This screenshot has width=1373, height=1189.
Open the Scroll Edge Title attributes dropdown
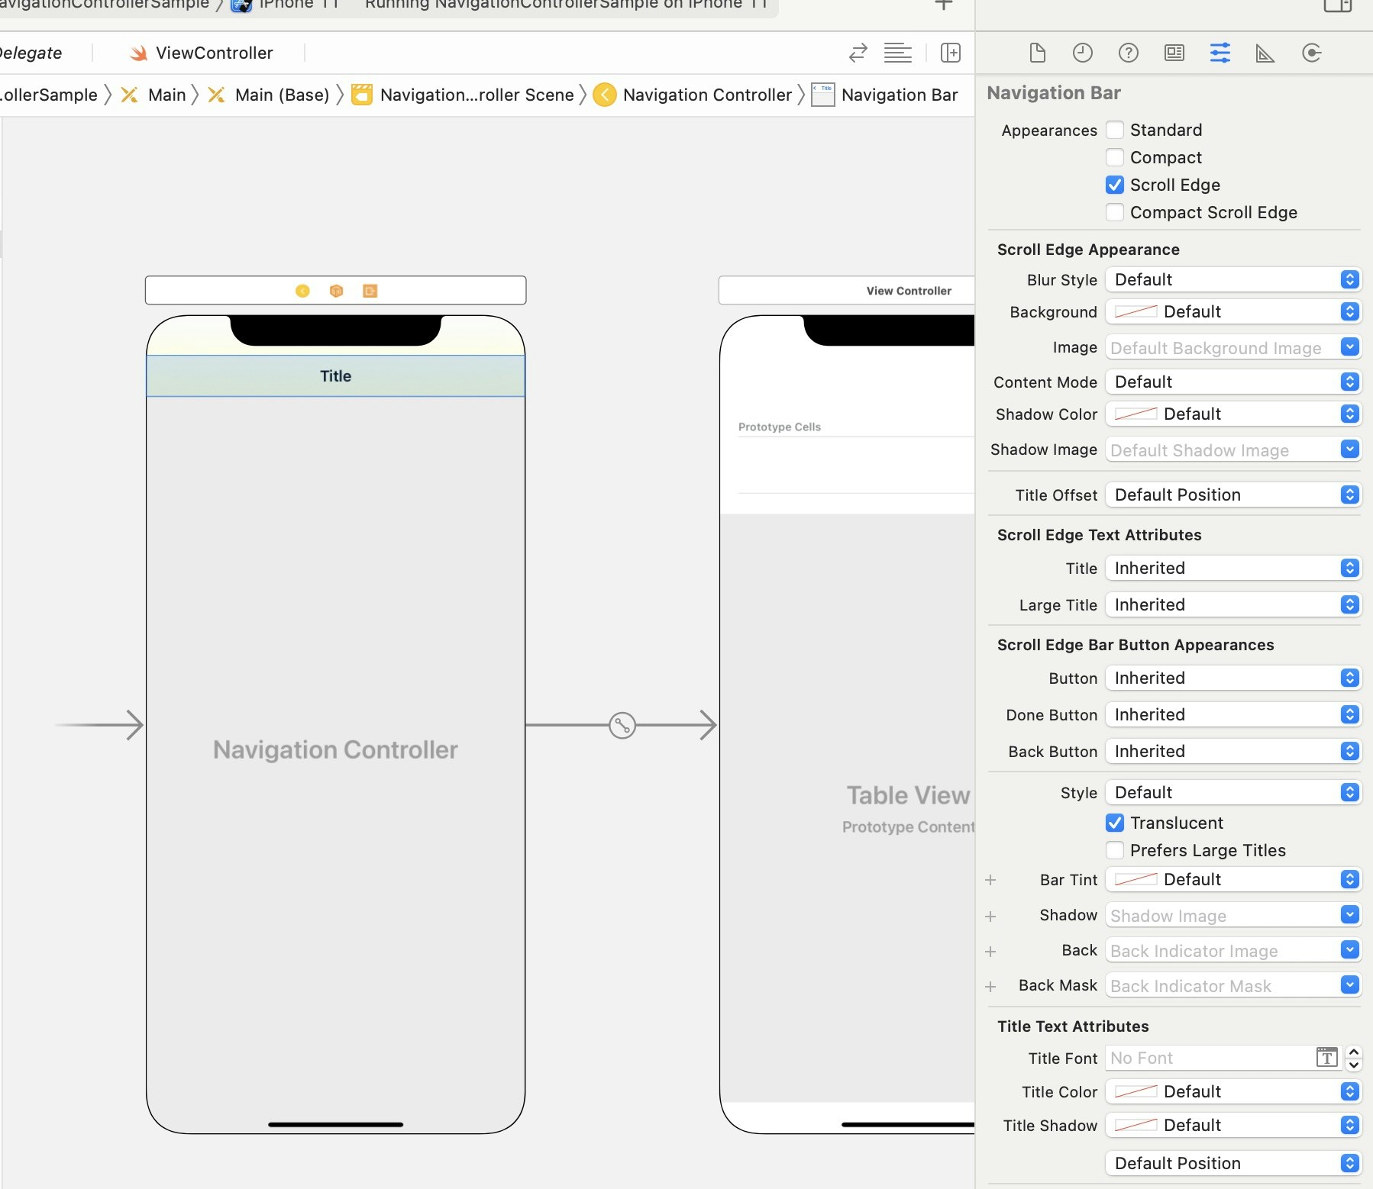(1233, 568)
